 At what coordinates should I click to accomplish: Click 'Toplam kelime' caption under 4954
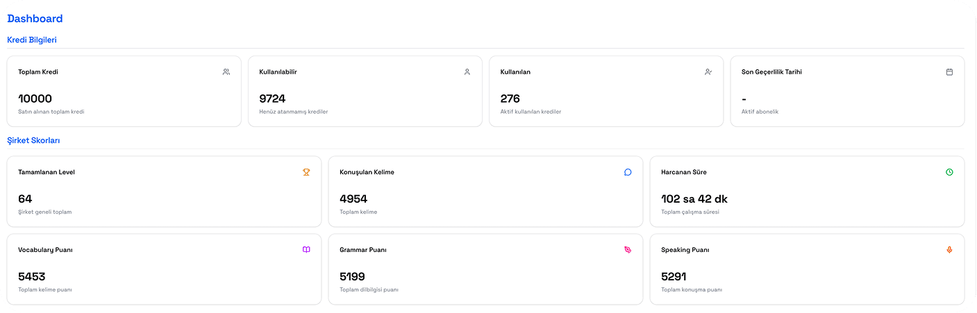point(358,212)
